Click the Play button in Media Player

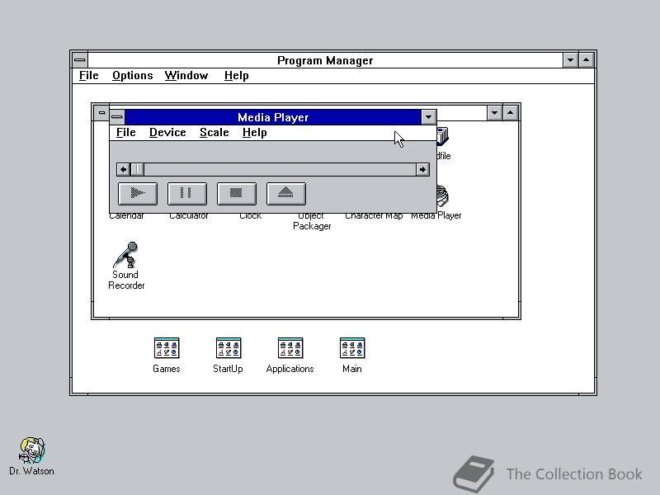click(138, 194)
